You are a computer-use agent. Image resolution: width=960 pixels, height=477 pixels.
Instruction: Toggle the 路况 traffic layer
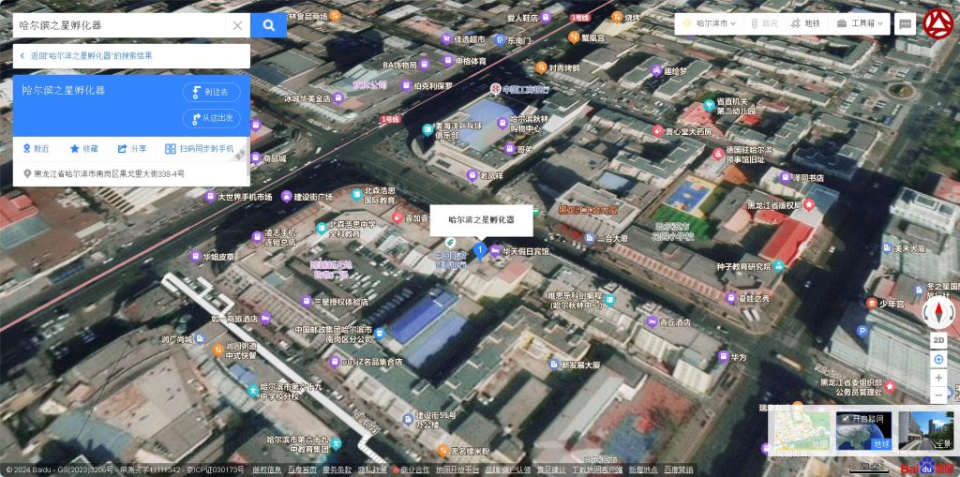tap(764, 23)
